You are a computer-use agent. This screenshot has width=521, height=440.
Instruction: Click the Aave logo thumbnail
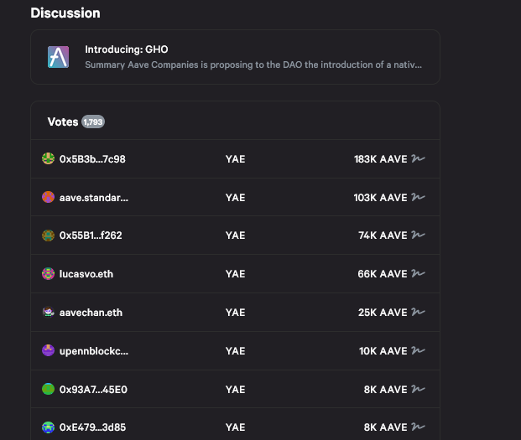click(58, 57)
